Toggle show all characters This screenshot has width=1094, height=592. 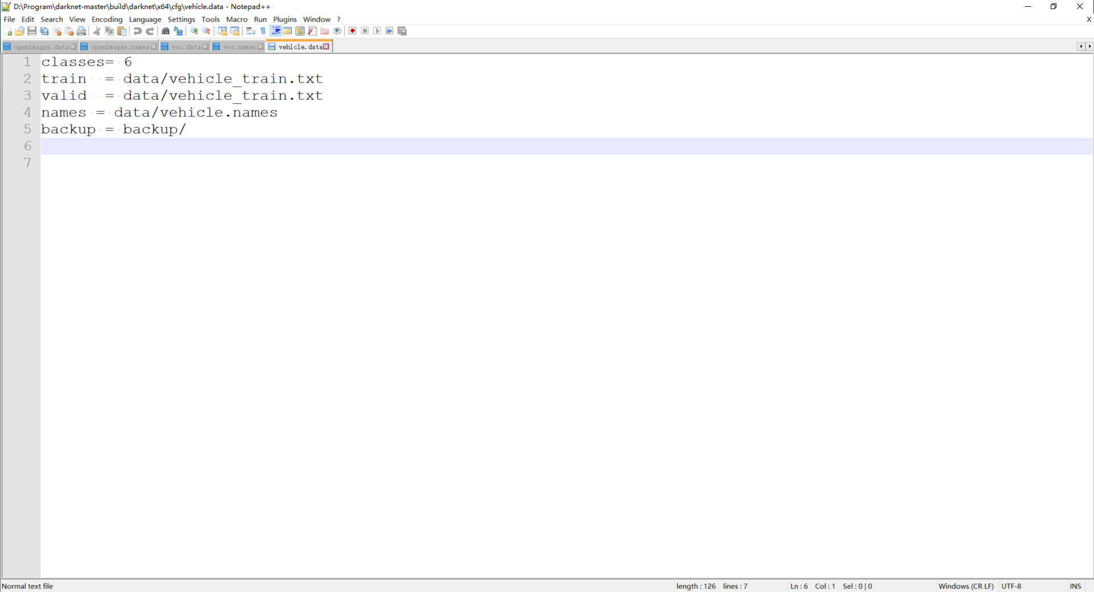[263, 31]
